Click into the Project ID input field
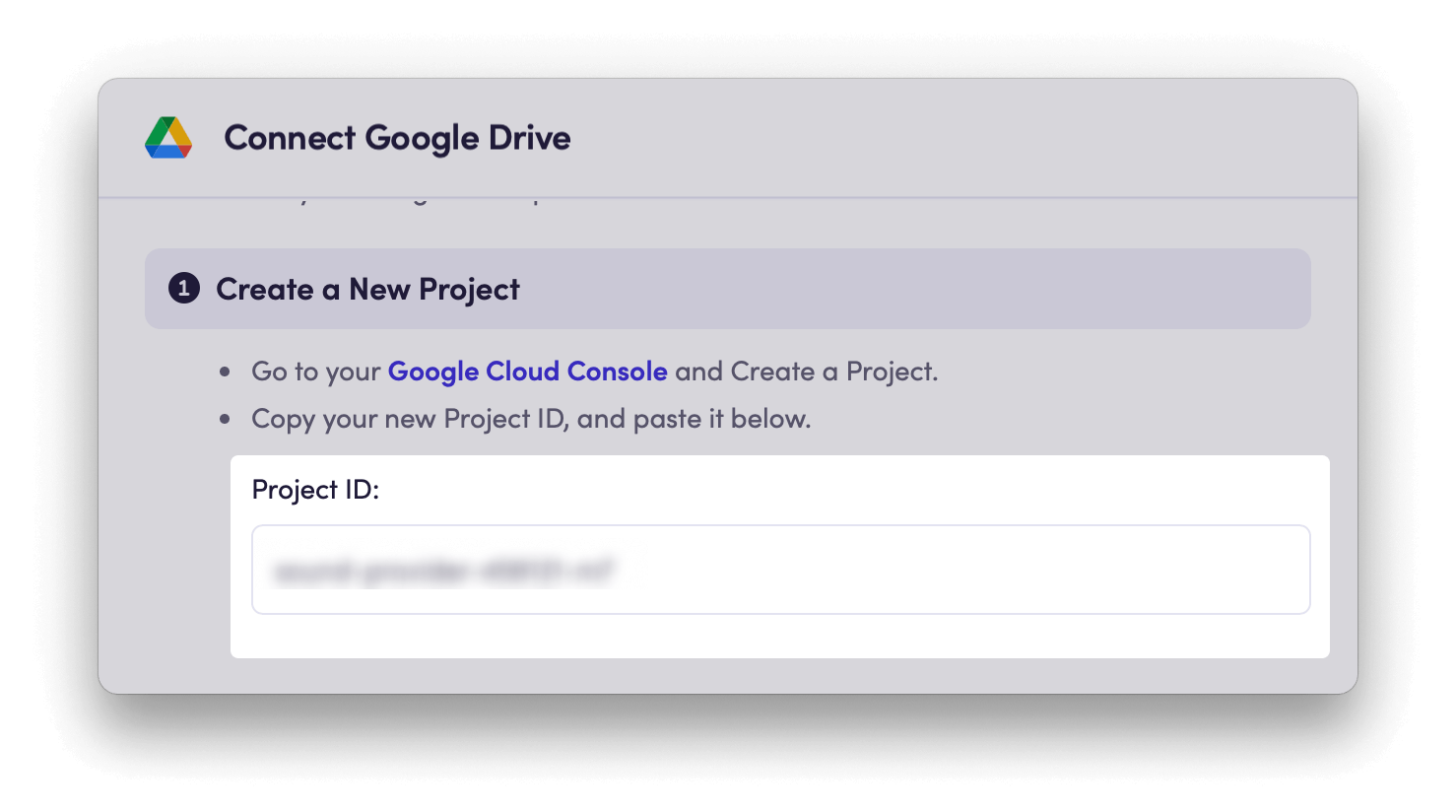 780,570
